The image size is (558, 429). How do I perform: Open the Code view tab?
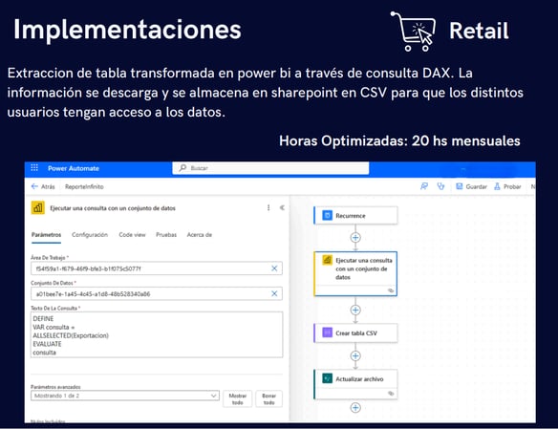[132, 235]
